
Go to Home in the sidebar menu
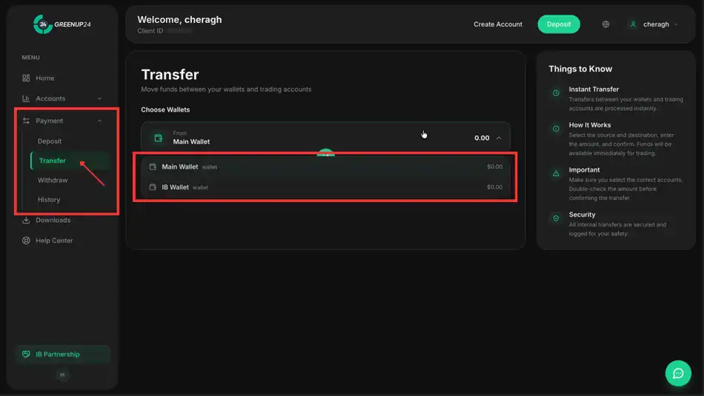45,78
